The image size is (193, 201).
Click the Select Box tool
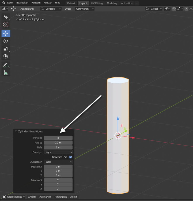click(x=6, y=17)
